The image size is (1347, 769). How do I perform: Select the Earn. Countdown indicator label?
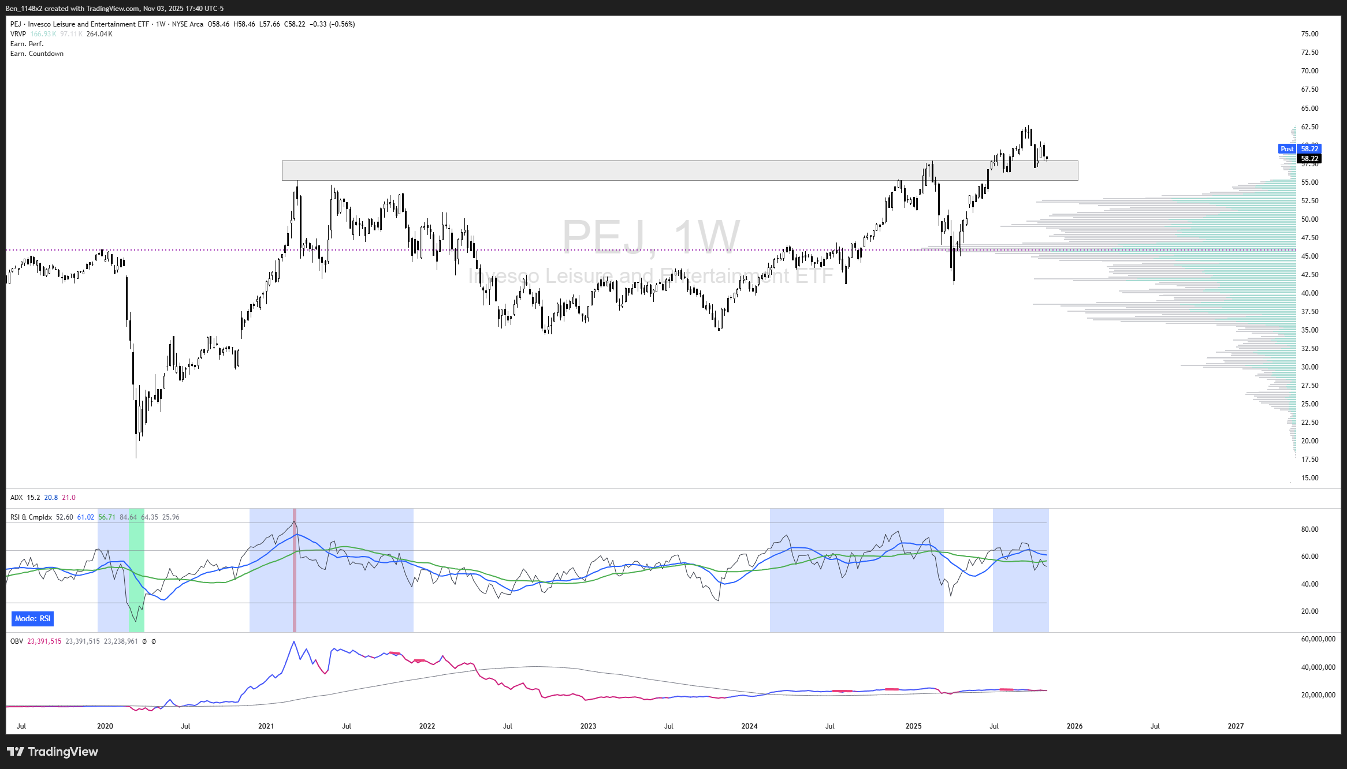(x=36, y=54)
